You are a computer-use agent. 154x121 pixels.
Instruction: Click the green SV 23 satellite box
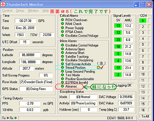pyautogui.click(x=118, y=40)
